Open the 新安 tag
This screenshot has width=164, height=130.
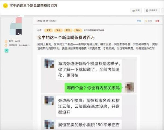pos(68,30)
